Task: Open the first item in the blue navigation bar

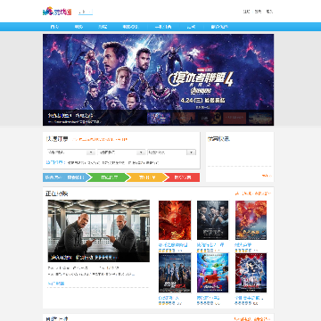Action: (54, 27)
